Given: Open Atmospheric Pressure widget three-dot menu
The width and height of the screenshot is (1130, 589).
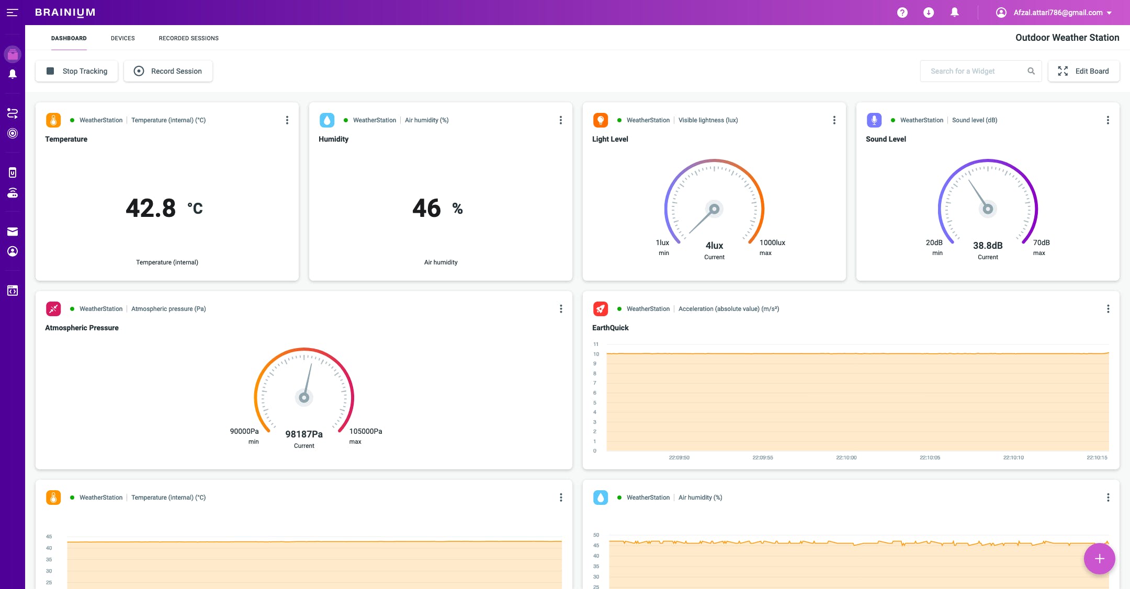Looking at the screenshot, I should point(561,309).
